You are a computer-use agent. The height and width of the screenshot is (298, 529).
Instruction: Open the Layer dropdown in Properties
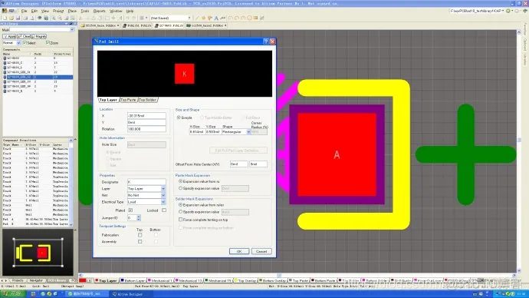[x=163, y=188]
